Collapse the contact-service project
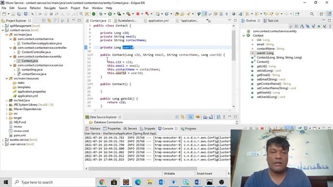 (x=3, y=30)
